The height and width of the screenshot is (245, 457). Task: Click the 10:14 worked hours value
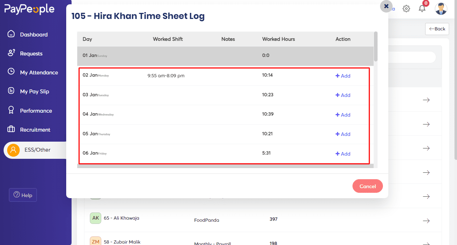click(267, 75)
